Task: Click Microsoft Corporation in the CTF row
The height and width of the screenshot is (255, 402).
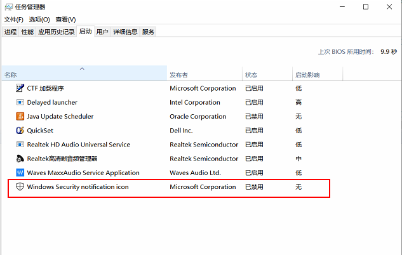Action: [x=203, y=88]
